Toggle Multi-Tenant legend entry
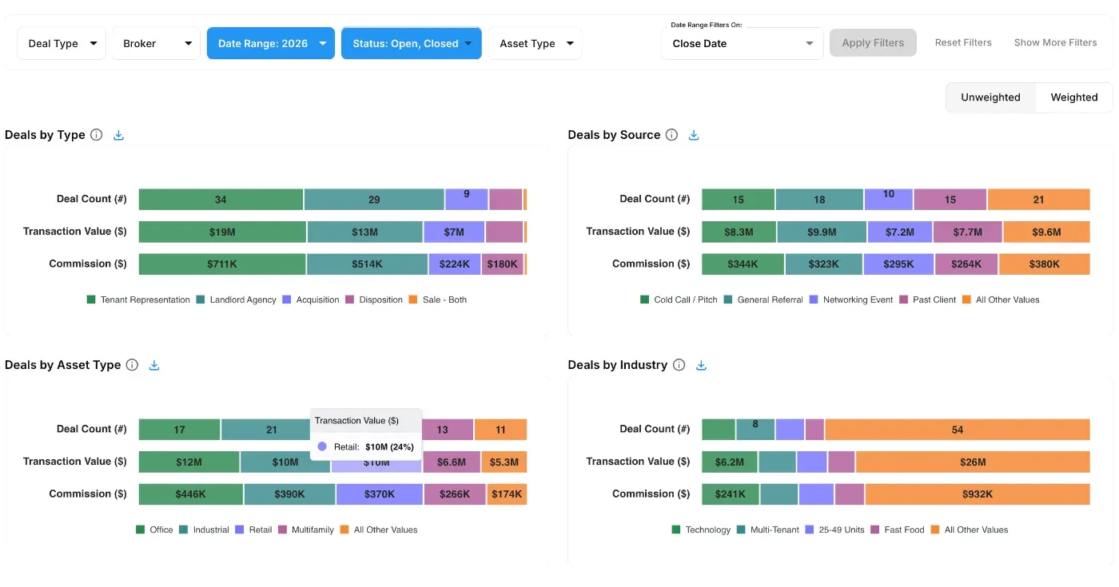 pos(767,530)
